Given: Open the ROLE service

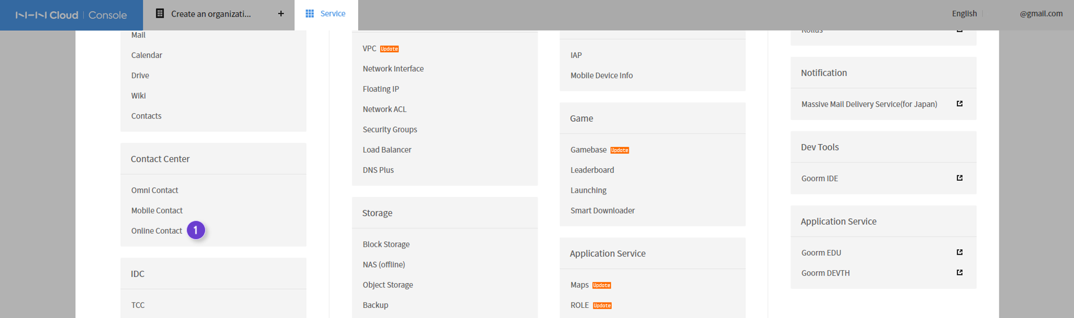Looking at the screenshot, I should (579, 306).
